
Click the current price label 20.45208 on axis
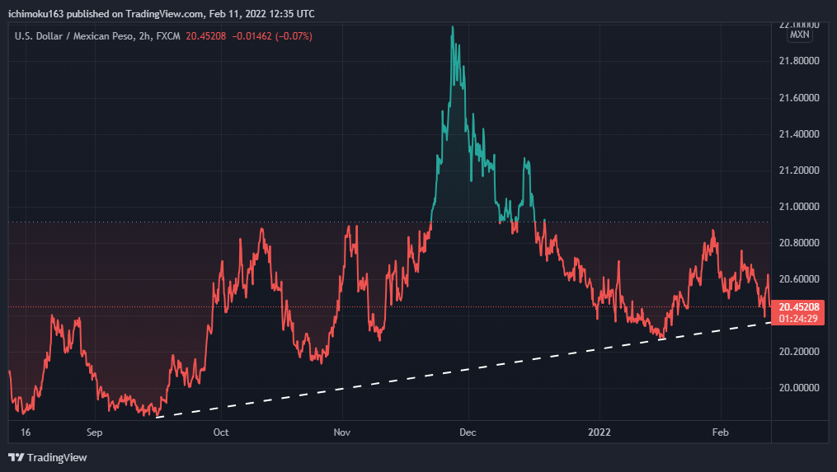[798, 306]
